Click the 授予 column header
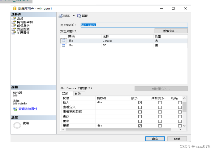Viewport: 215px width, 151px height. (140, 98)
